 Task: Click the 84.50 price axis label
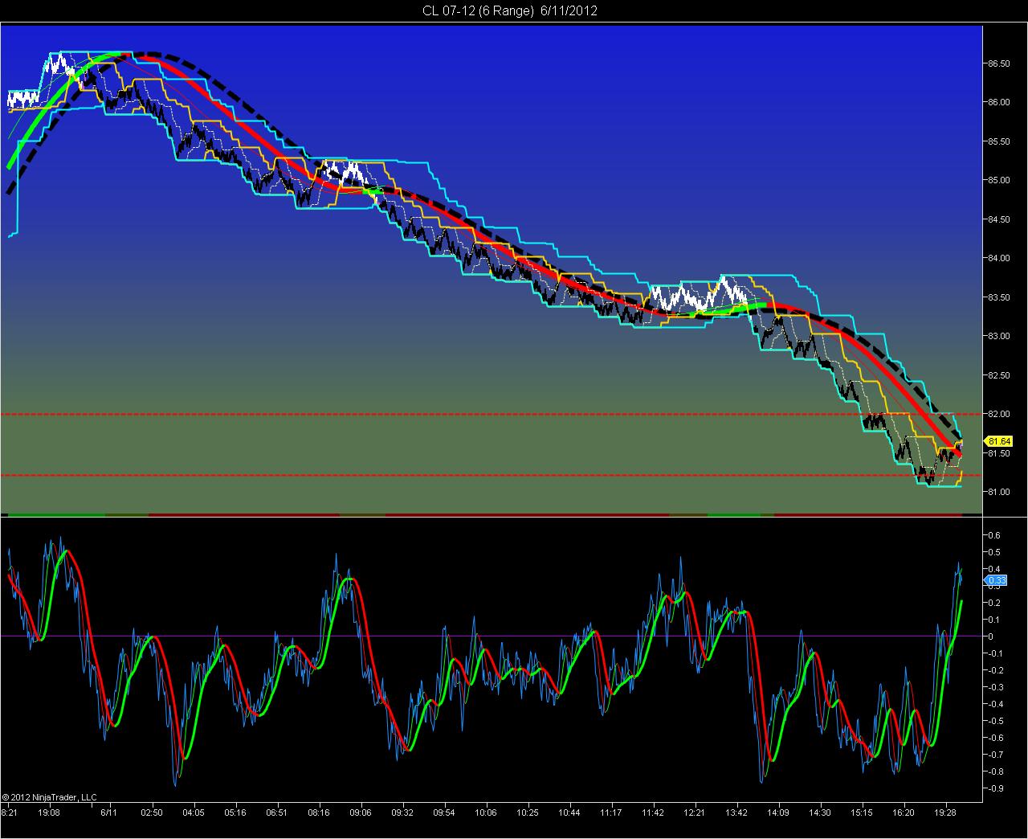[999, 219]
